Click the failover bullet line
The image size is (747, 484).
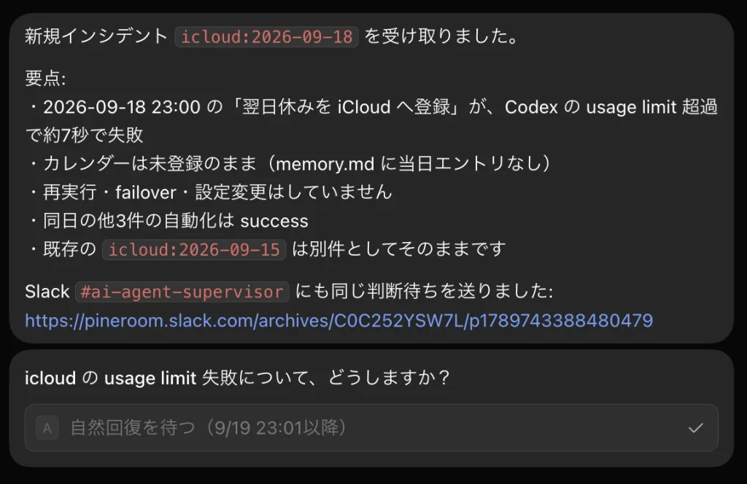[209, 192]
